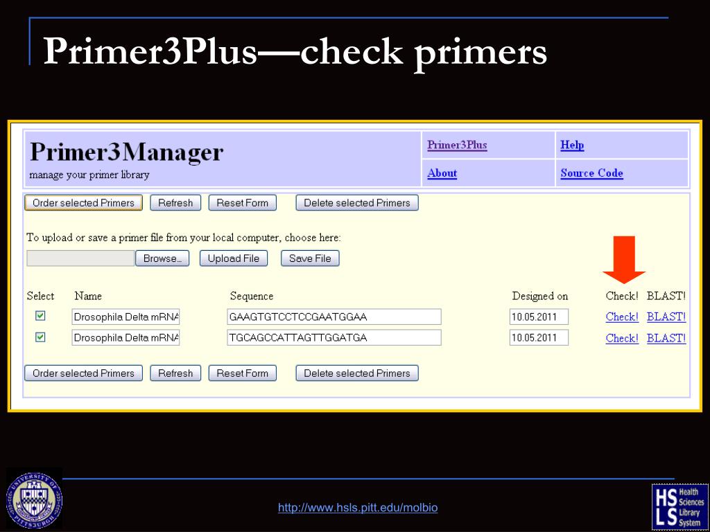This screenshot has height=532, width=710.
Task: Click the top Reset Form button
Action: (242, 203)
